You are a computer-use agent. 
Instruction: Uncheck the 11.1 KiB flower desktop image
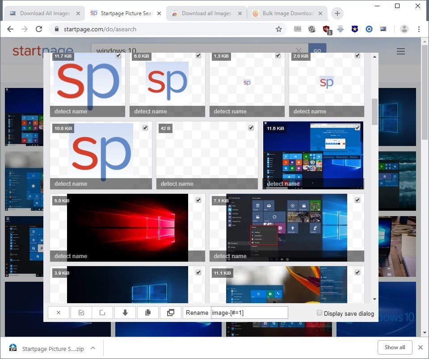pyautogui.click(x=357, y=272)
